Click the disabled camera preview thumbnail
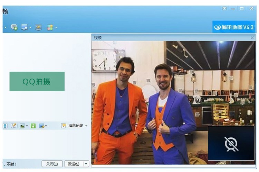259x172 pixels. point(231,143)
